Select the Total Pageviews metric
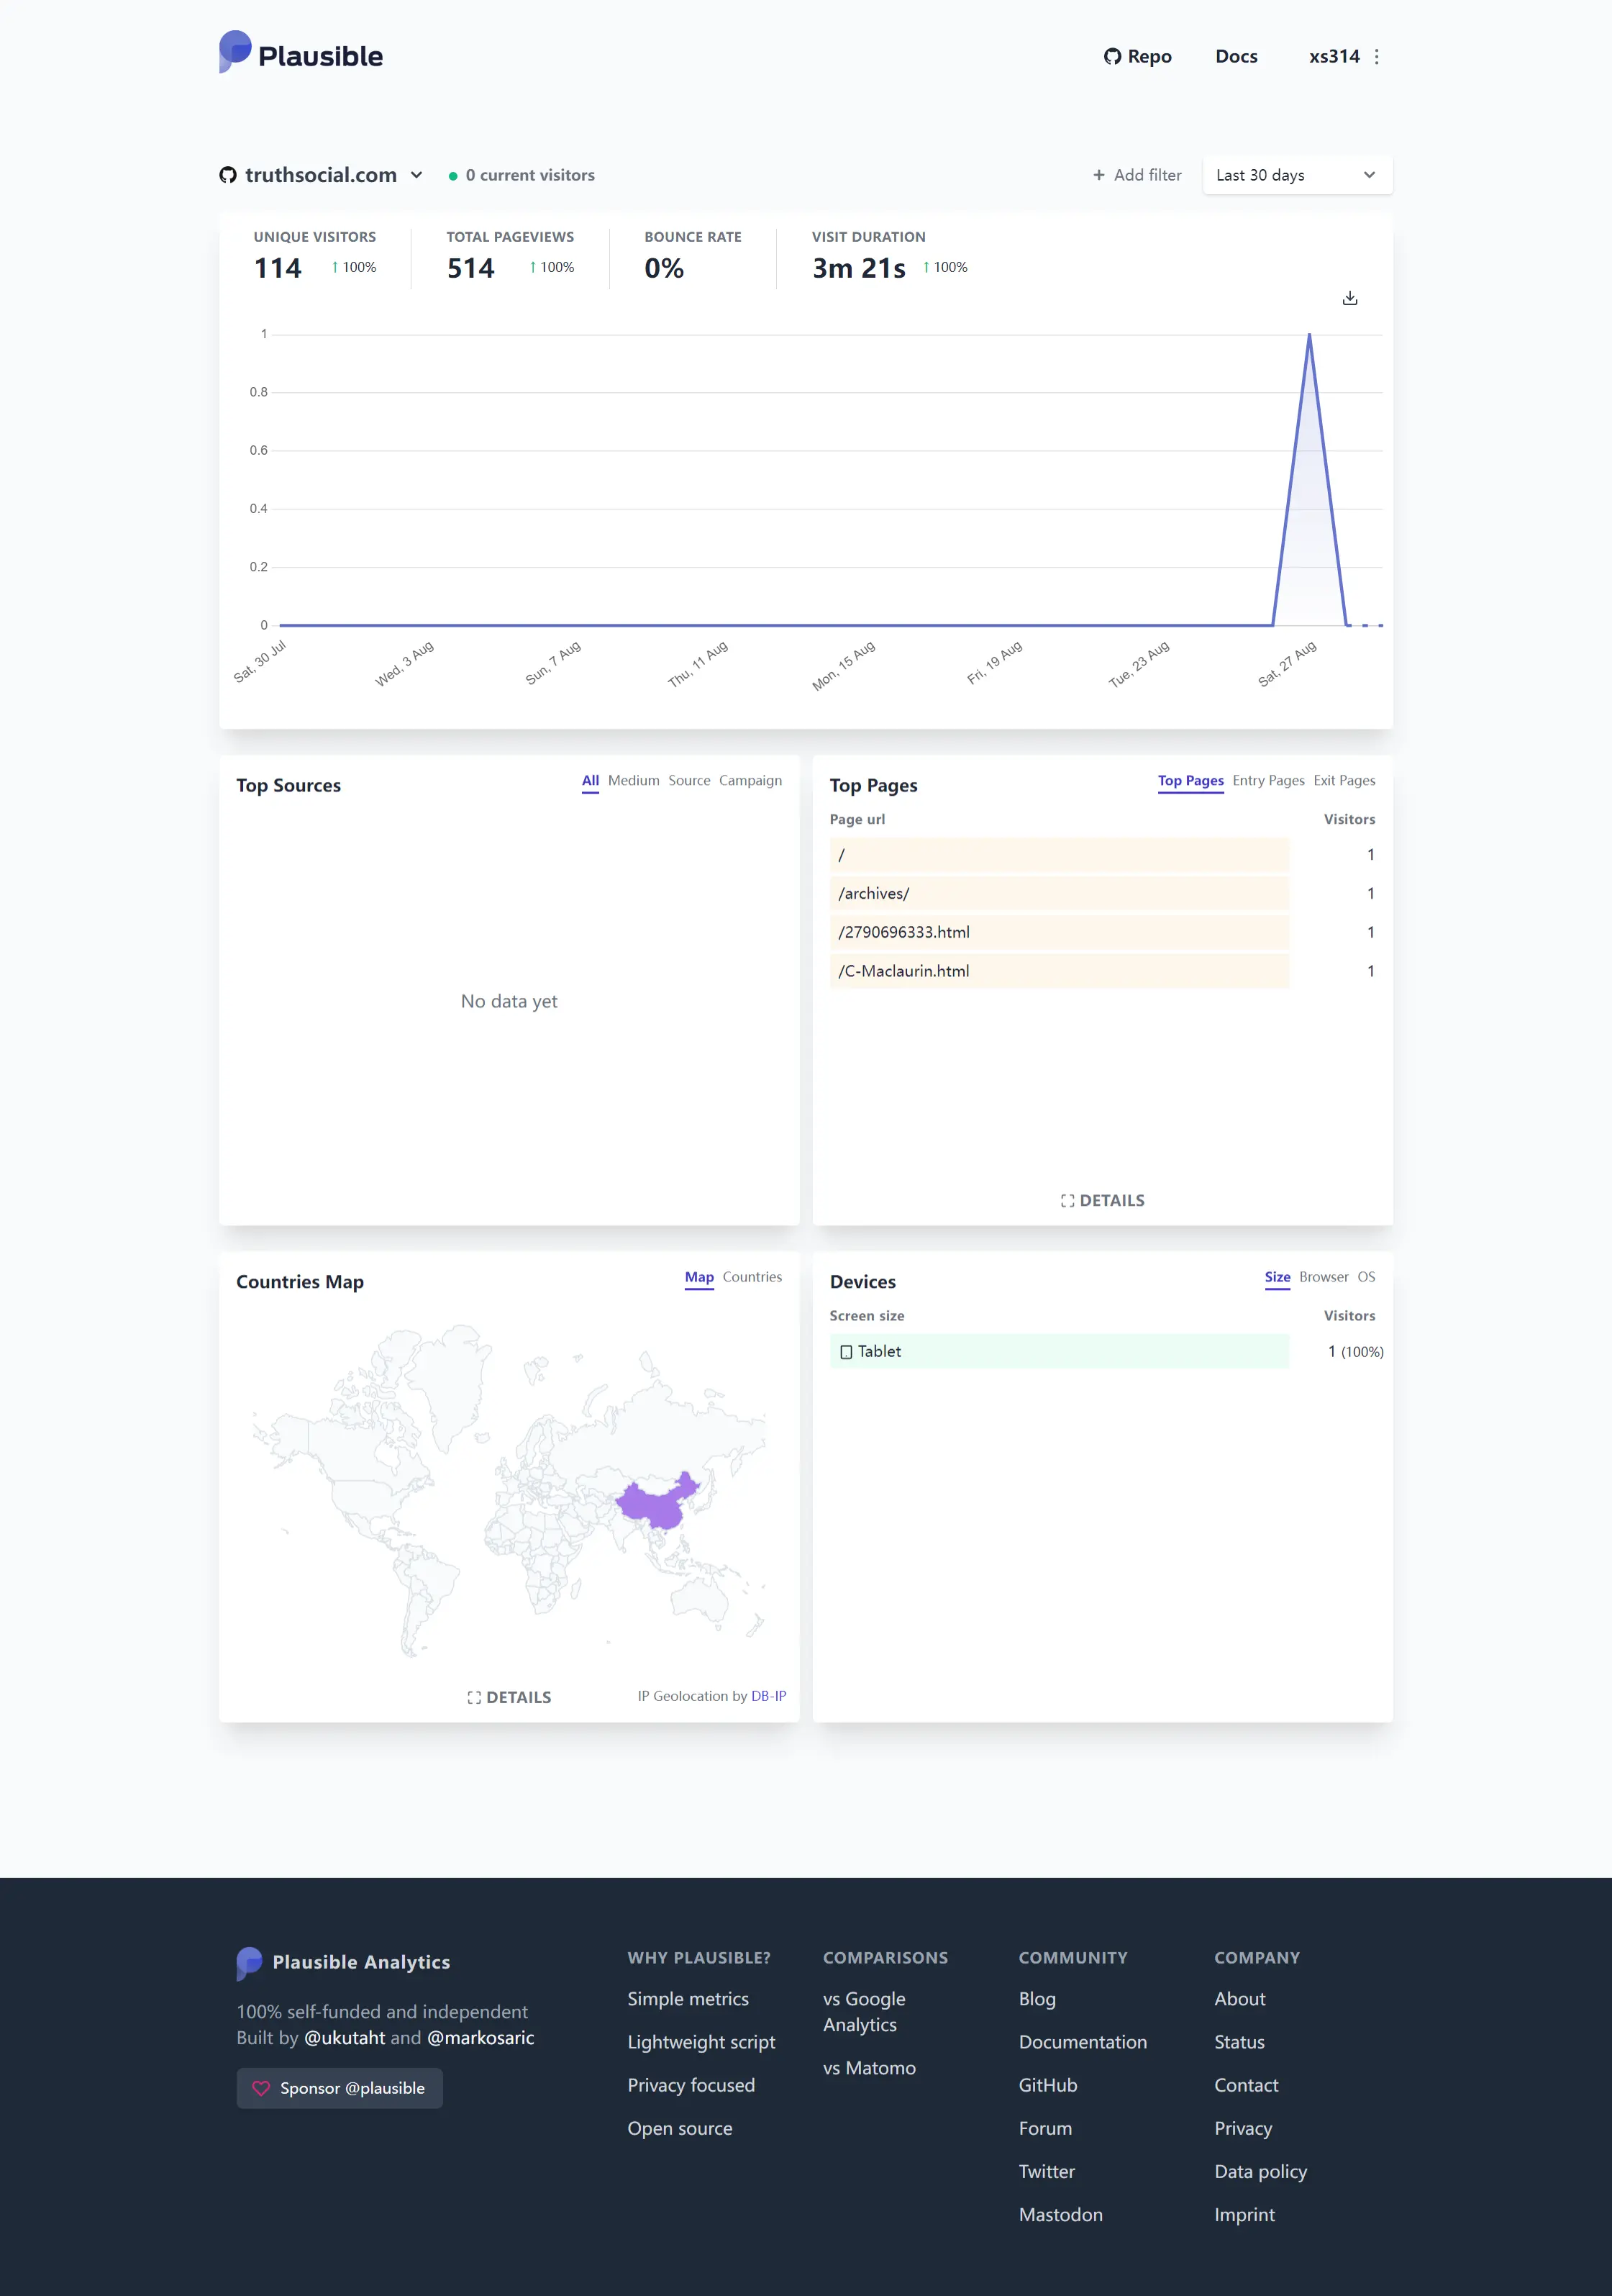This screenshot has width=1612, height=2296. [x=510, y=256]
